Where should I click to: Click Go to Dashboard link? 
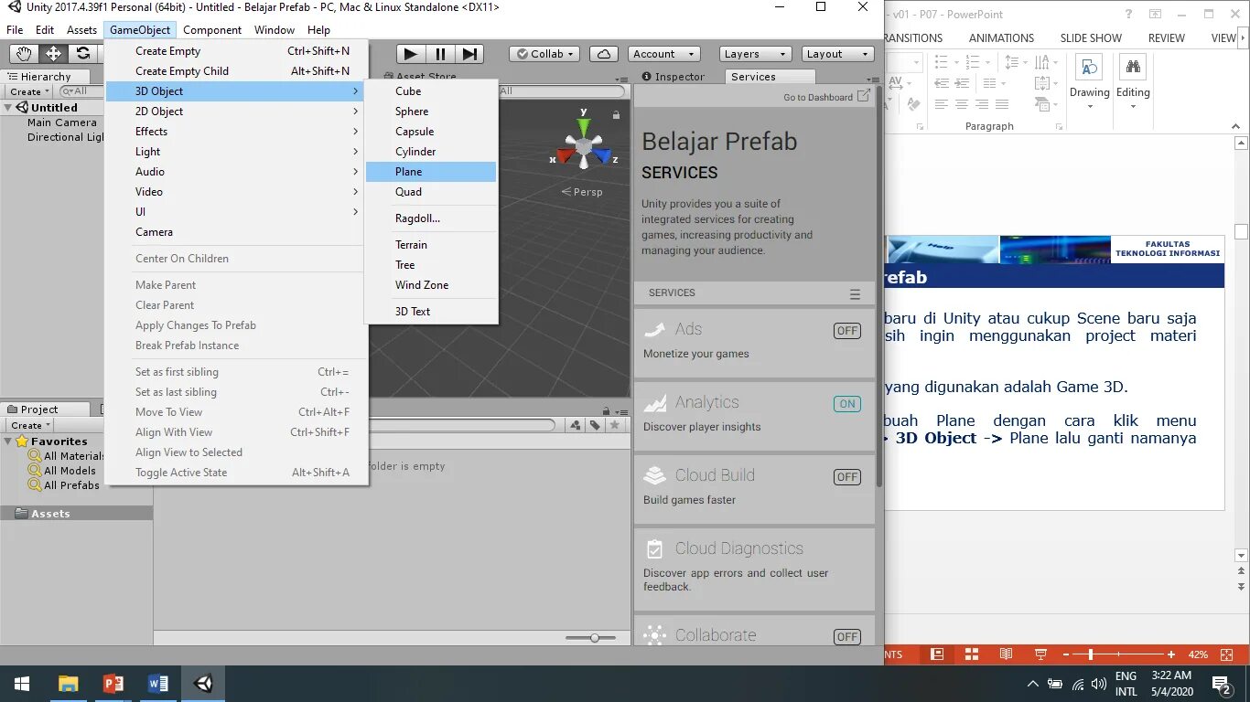click(827, 97)
